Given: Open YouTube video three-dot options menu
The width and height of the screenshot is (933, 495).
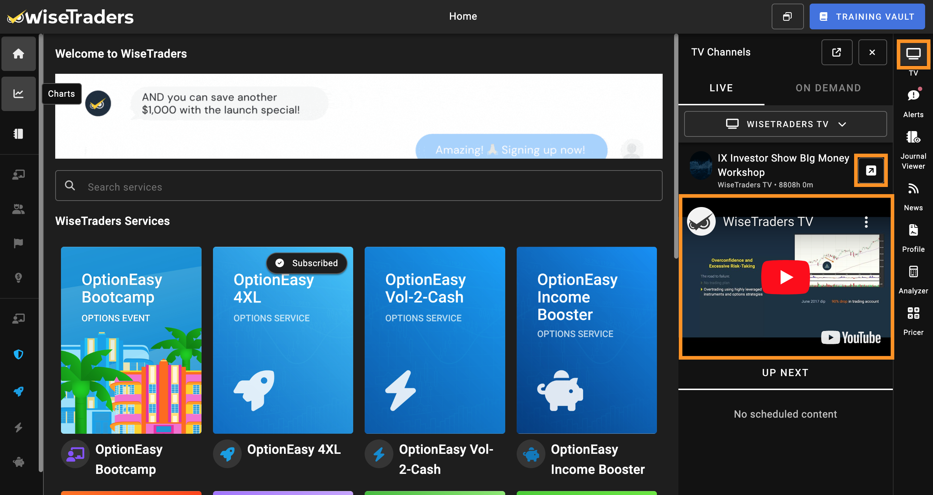Looking at the screenshot, I should click(866, 222).
